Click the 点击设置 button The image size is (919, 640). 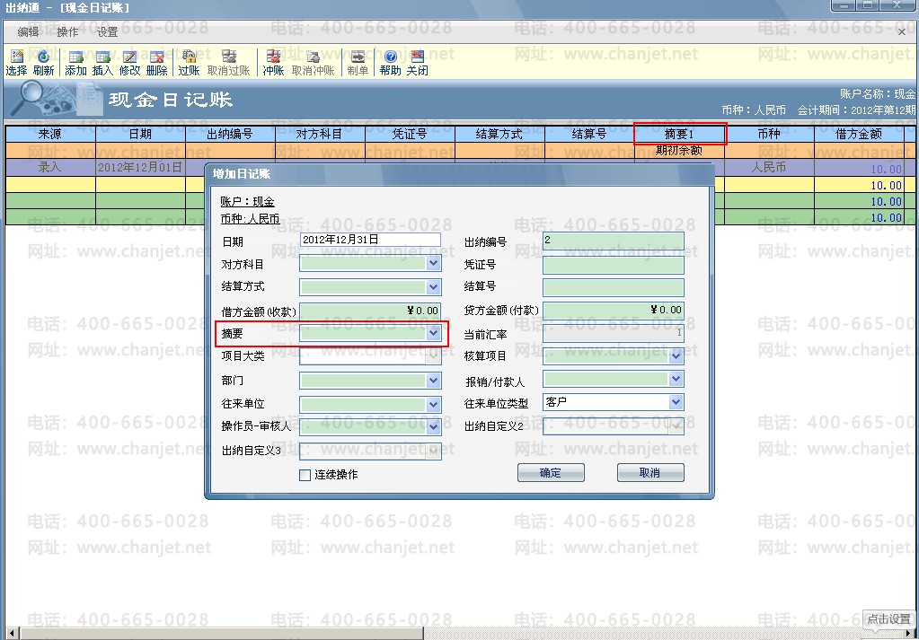pyautogui.click(x=888, y=619)
